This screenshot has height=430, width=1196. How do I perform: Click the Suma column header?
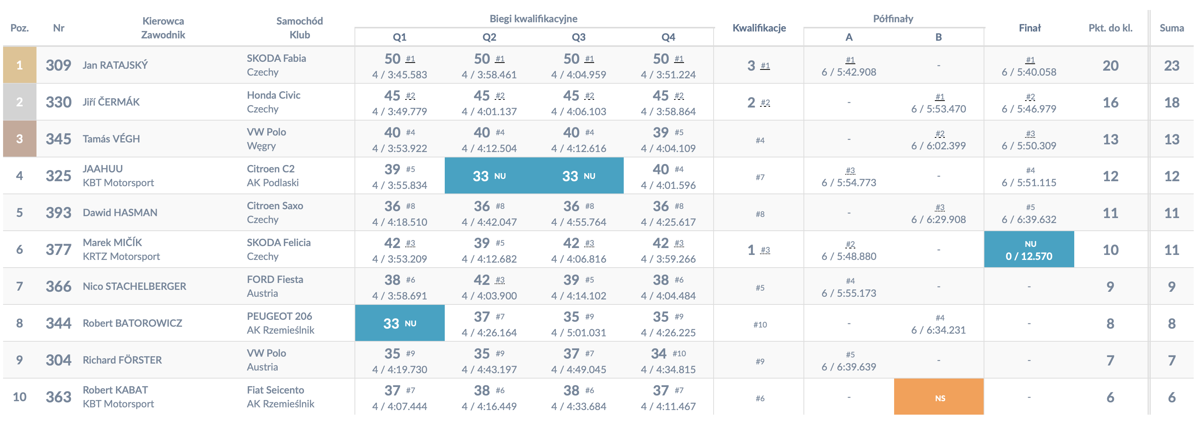pyautogui.click(x=1171, y=28)
